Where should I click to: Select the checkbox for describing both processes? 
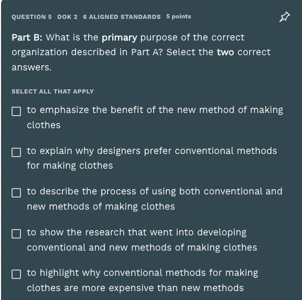pyautogui.click(x=16, y=193)
